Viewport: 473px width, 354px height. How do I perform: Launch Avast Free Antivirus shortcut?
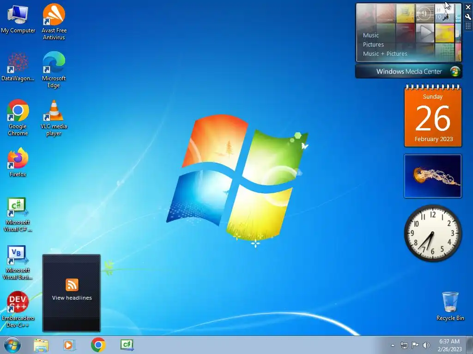click(x=54, y=21)
